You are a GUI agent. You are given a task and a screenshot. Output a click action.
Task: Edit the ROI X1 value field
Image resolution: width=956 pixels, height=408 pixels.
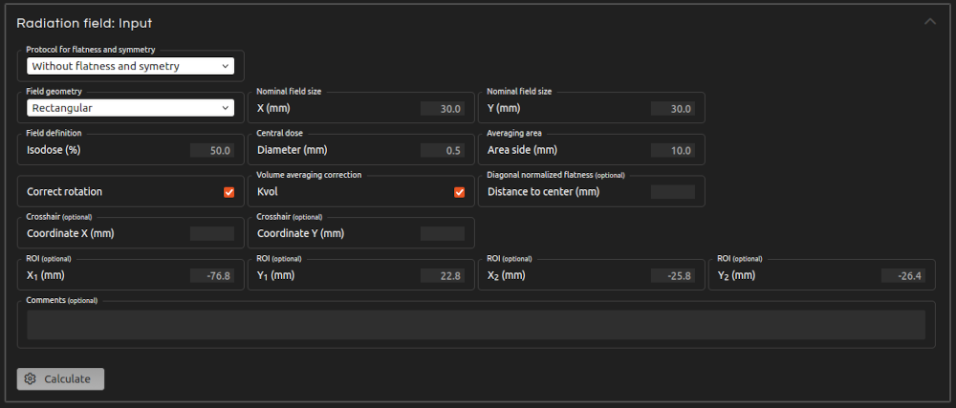tap(212, 275)
